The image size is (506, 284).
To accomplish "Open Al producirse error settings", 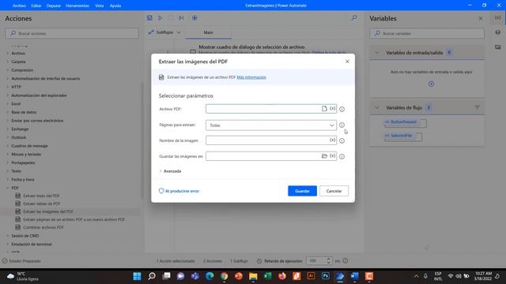I will click(179, 191).
